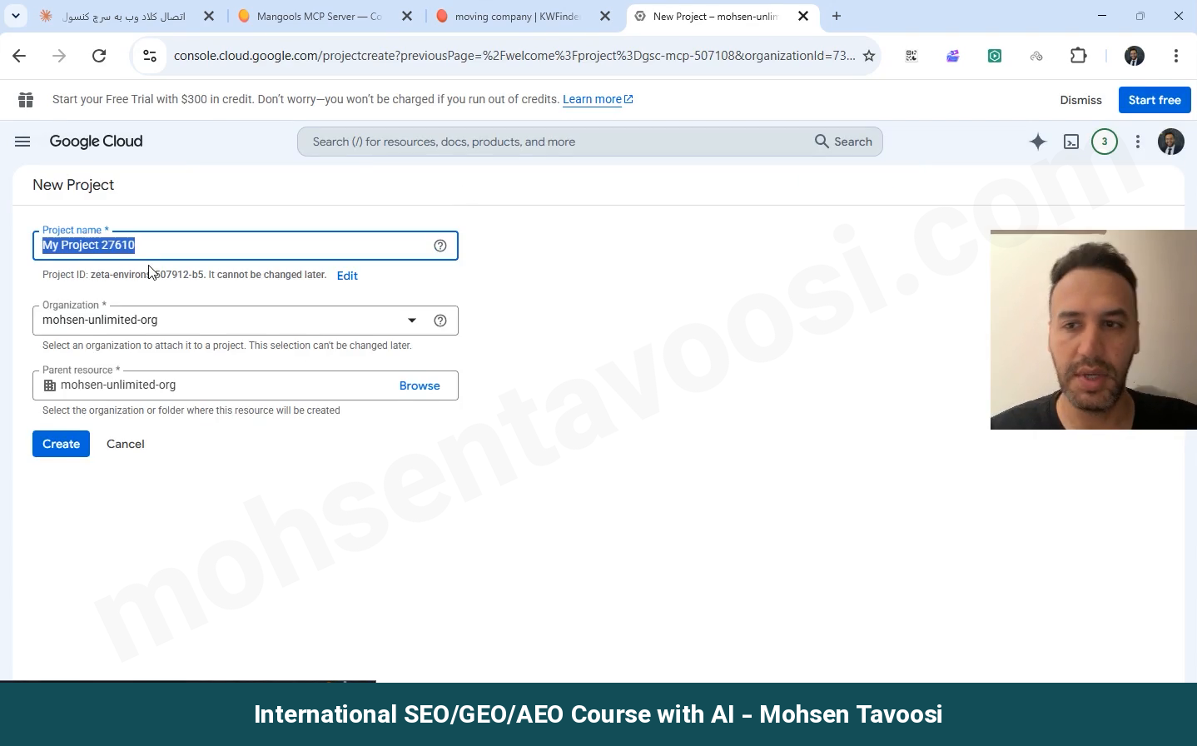Open a new browser tab
This screenshot has height=746, width=1197.
coord(837,16)
